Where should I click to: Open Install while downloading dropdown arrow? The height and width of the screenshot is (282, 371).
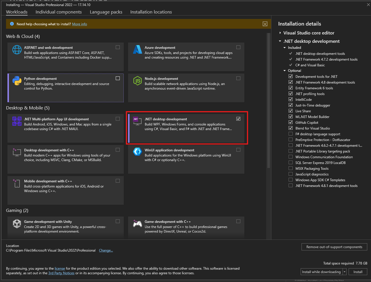(345, 272)
